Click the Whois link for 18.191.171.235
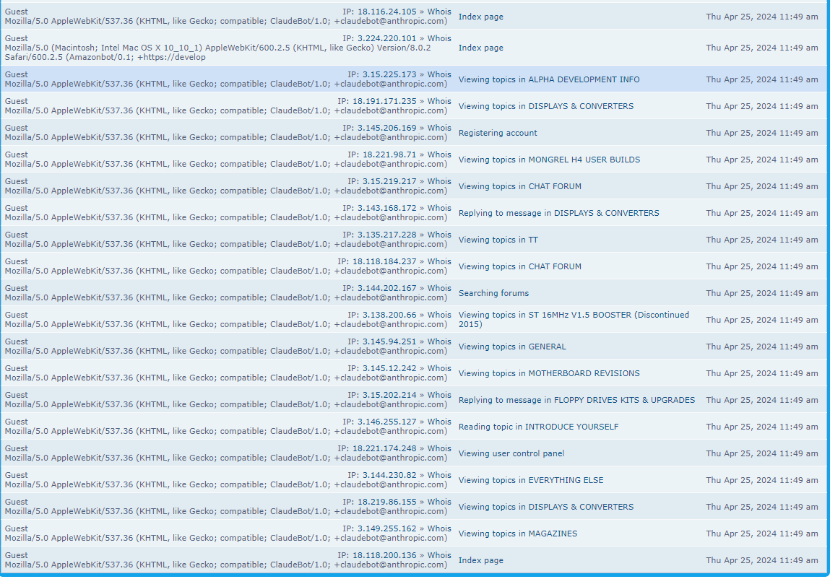The width and height of the screenshot is (830, 579). coord(439,101)
